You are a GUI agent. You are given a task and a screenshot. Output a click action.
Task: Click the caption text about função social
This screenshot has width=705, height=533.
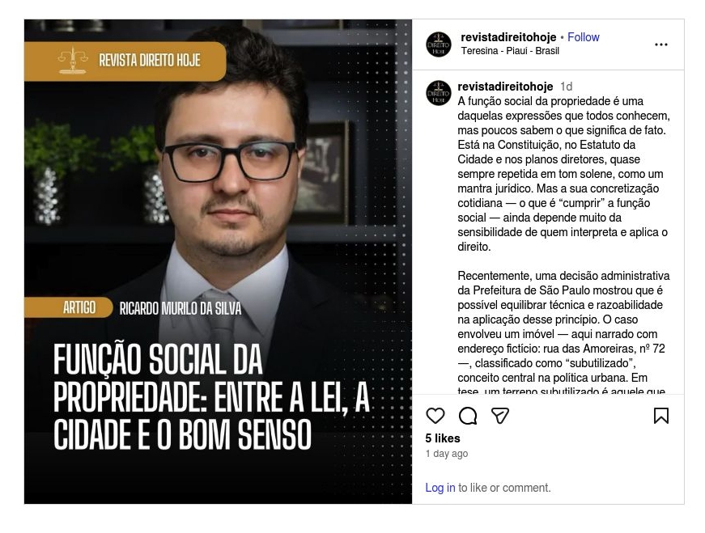(x=563, y=173)
